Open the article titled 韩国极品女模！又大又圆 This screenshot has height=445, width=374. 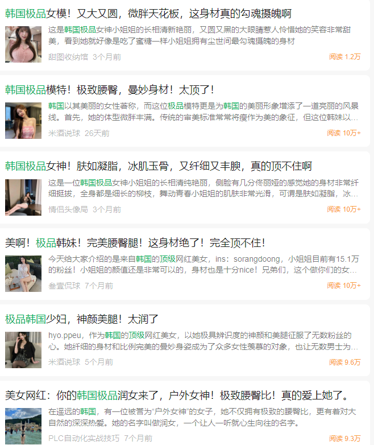[148, 14]
